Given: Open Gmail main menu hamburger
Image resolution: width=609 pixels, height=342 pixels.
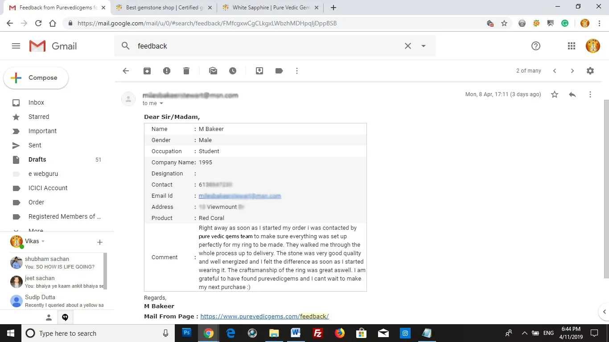Looking at the screenshot, I should pos(16,46).
